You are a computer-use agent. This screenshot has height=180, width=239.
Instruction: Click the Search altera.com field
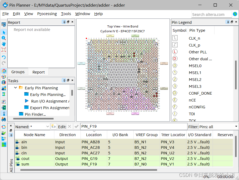pos(212,14)
